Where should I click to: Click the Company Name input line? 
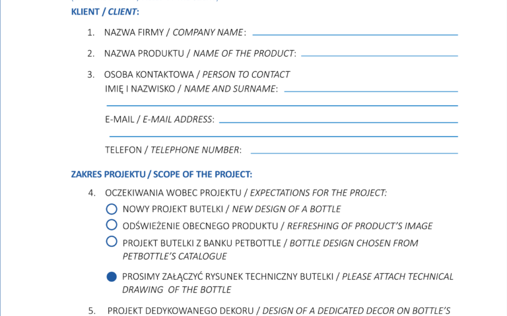click(355, 33)
